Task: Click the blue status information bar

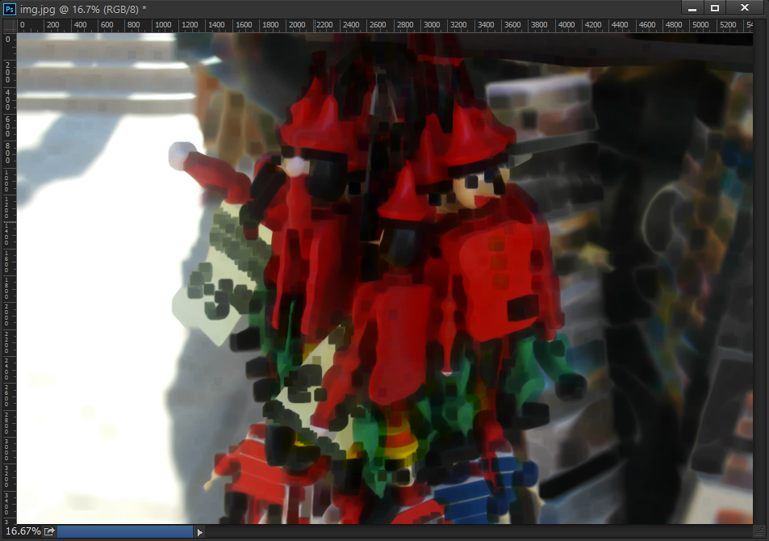Action: 125,531
